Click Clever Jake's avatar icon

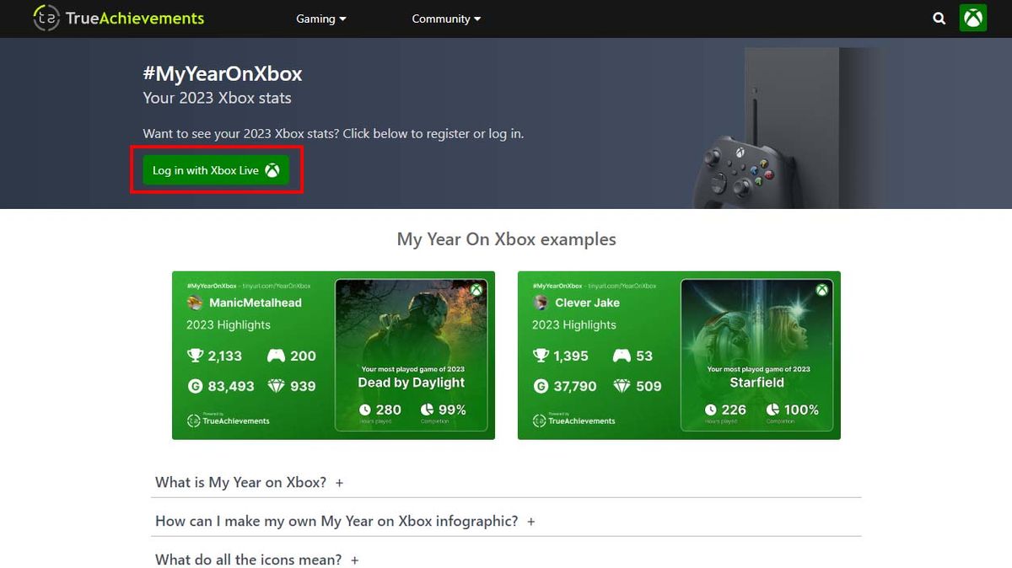(541, 303)
